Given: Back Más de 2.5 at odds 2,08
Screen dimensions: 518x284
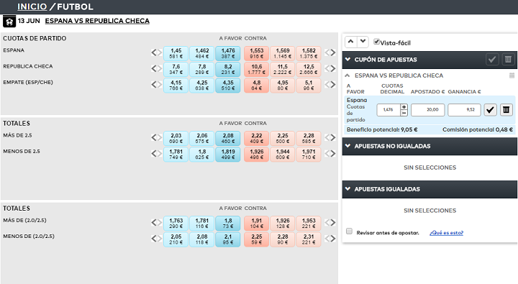Looking at the screenshot, I should tap(228, 138).
